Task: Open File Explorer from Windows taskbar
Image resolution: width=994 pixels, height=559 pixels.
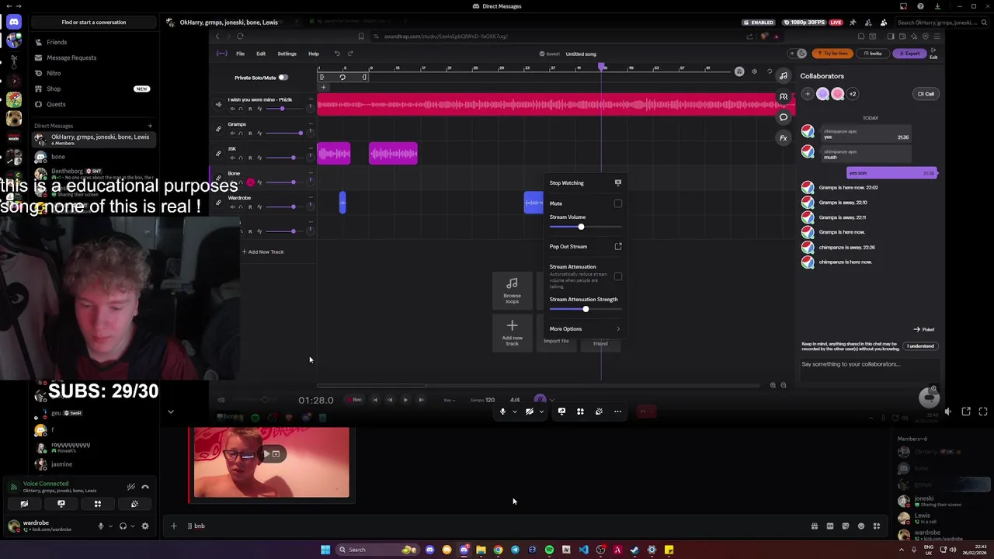Action: (x=481, y=550)
